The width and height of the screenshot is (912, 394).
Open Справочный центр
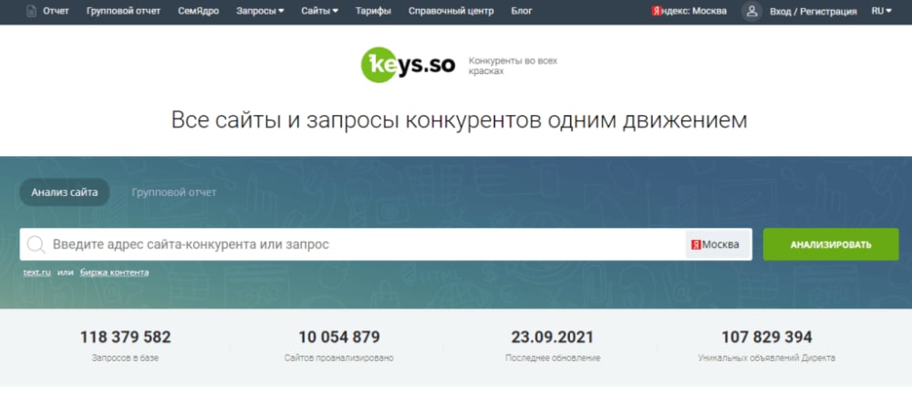tap(451, 11)
